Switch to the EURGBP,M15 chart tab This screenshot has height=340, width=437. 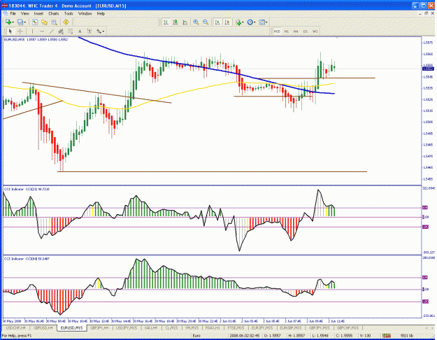pyautogui.click(x=291, y=327)
